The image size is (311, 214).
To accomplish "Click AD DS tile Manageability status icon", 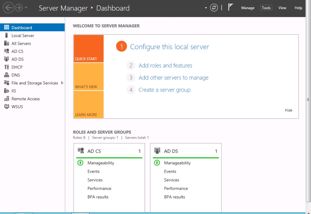I will [x=157, y=163].
